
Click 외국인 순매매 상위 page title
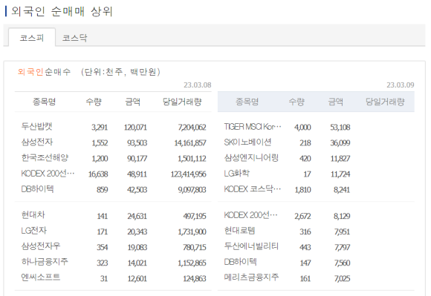(x=62, y=12)
